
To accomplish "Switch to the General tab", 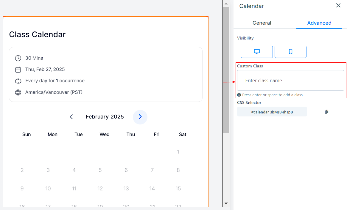I will coord(262,23).
